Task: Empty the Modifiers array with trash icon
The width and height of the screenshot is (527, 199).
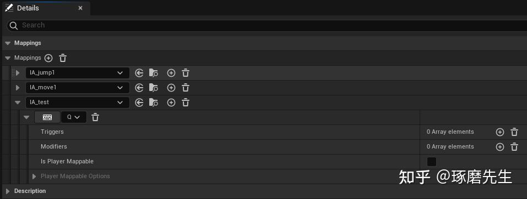Action: 514,146
